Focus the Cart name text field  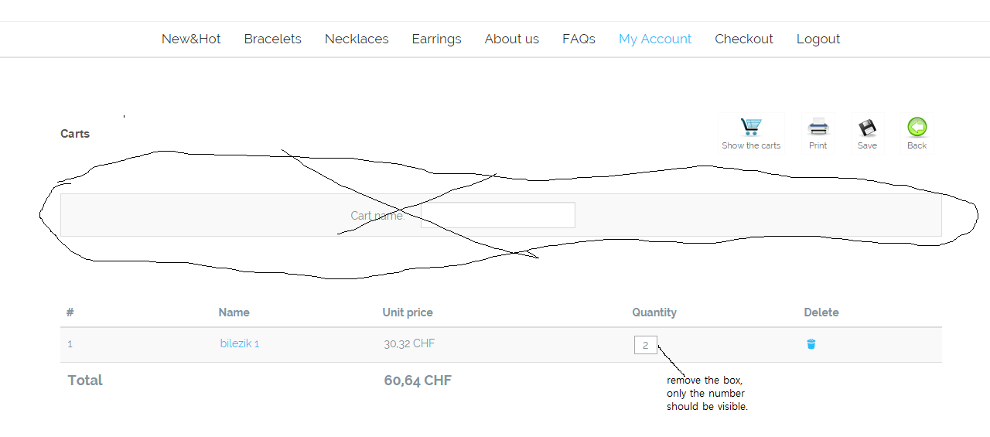click(x=497, y=215)
